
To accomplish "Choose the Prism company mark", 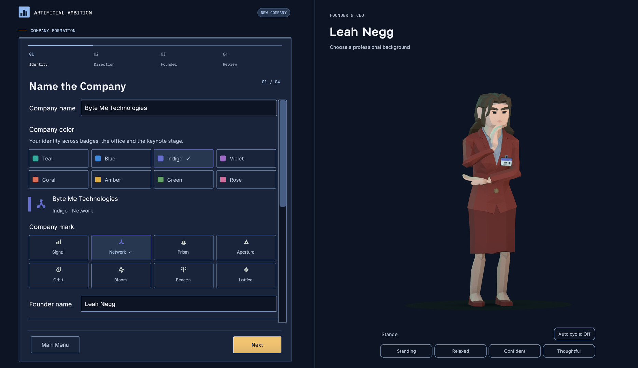I will pos(184,247).
